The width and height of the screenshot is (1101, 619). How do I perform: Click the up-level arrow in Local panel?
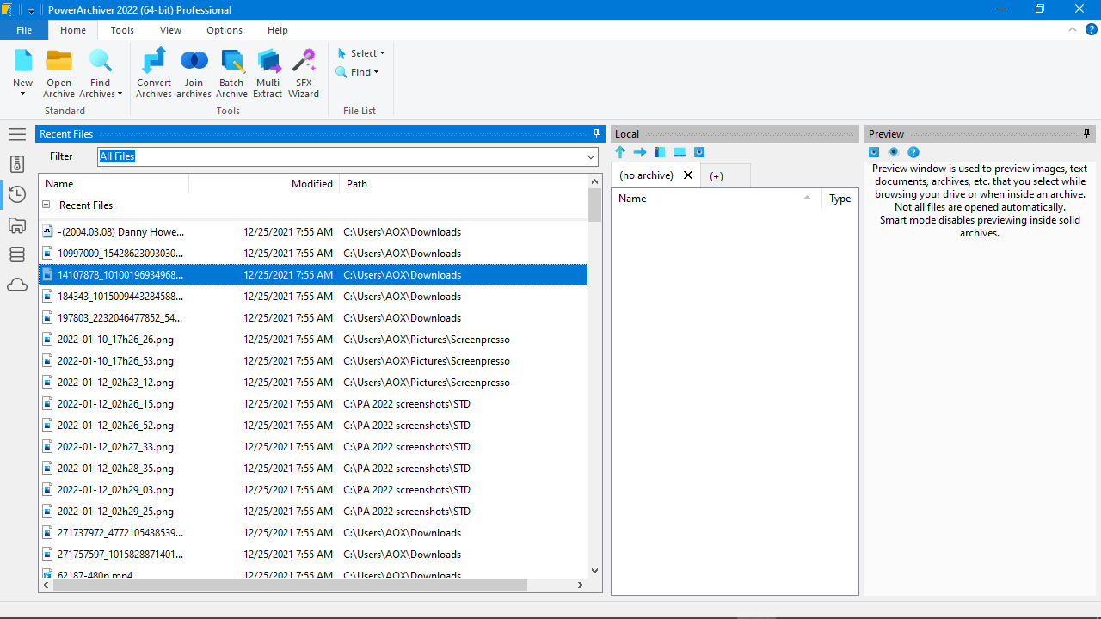tap(620, 152)
